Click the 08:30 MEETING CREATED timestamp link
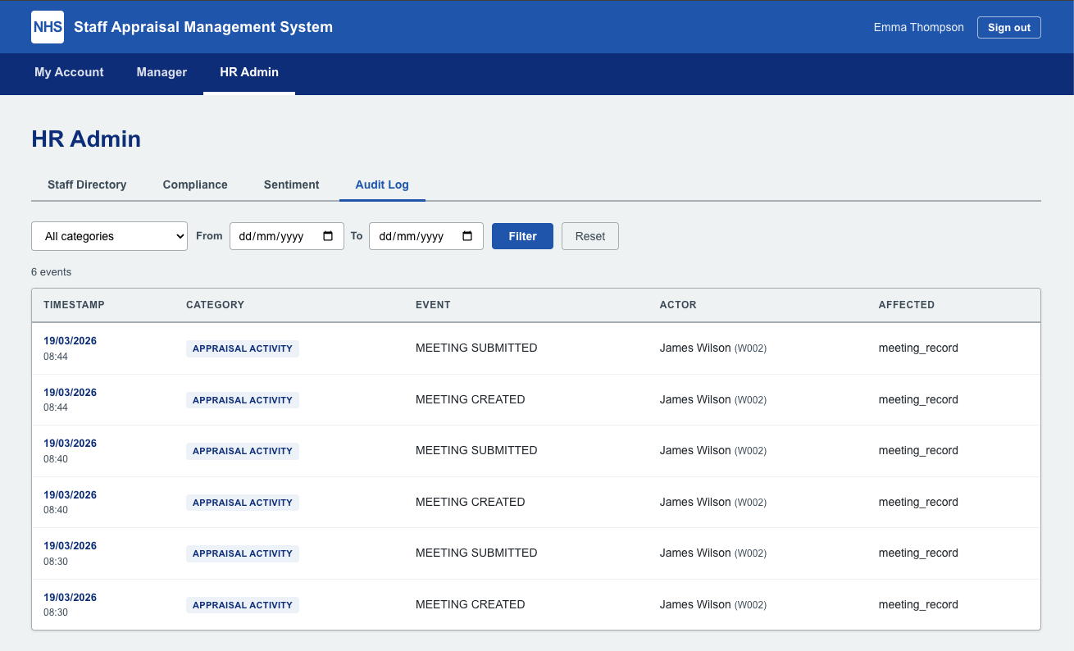Viewport: 1074px width, 651px height. [70, 597]
